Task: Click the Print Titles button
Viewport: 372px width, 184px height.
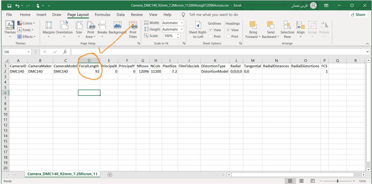Action: [133, 29]
